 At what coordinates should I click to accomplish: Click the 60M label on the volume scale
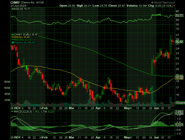7,88
